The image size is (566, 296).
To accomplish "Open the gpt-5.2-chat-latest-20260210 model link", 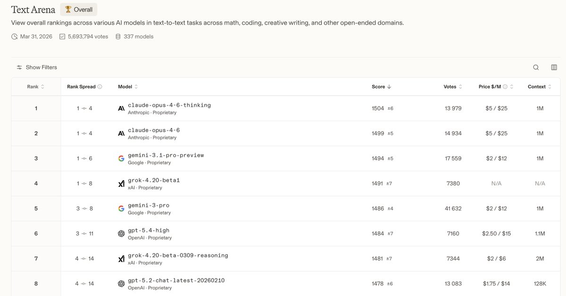I will 176,280.
